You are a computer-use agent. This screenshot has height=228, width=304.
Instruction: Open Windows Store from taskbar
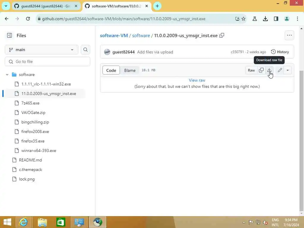coord(61,222)
